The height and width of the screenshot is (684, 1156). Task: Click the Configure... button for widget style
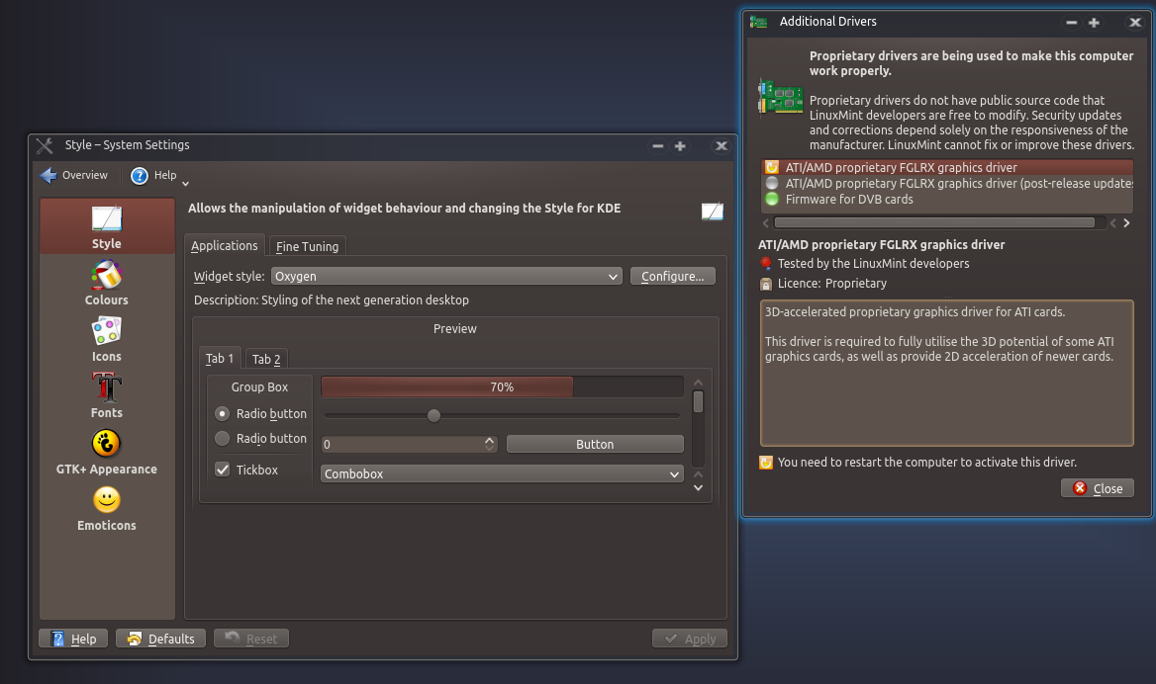[672, 276]
